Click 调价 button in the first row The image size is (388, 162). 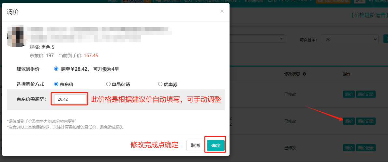(349, 94)
